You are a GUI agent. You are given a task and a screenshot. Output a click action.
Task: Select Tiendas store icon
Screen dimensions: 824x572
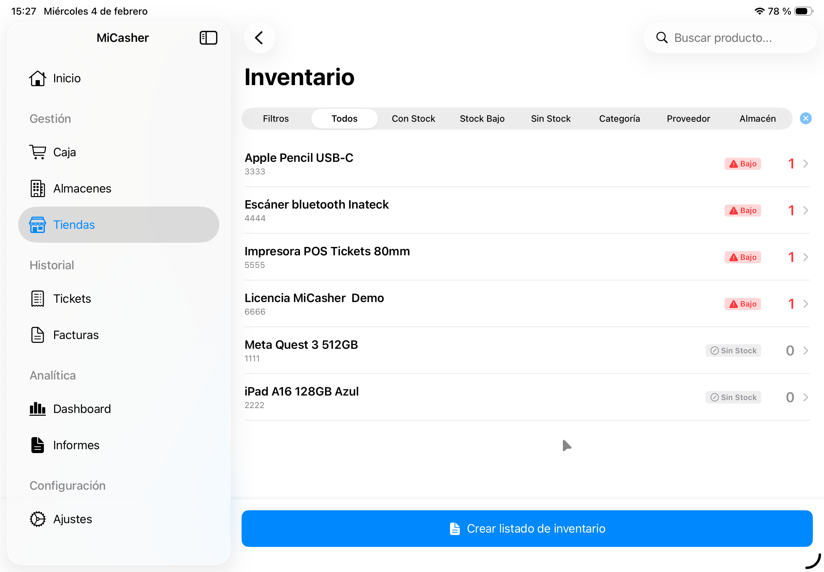click(x=37, y=225)
